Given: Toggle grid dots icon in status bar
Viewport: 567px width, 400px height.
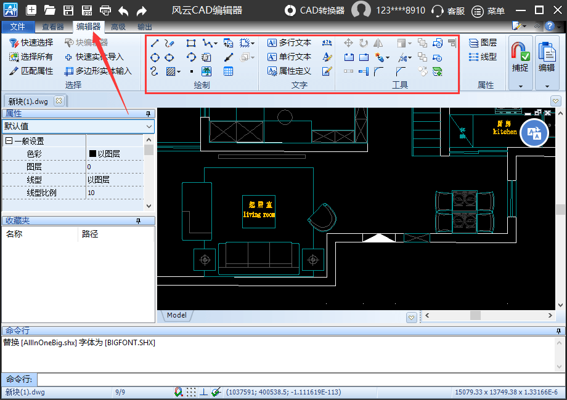Looking at the screenshot, I should [191, 392].
